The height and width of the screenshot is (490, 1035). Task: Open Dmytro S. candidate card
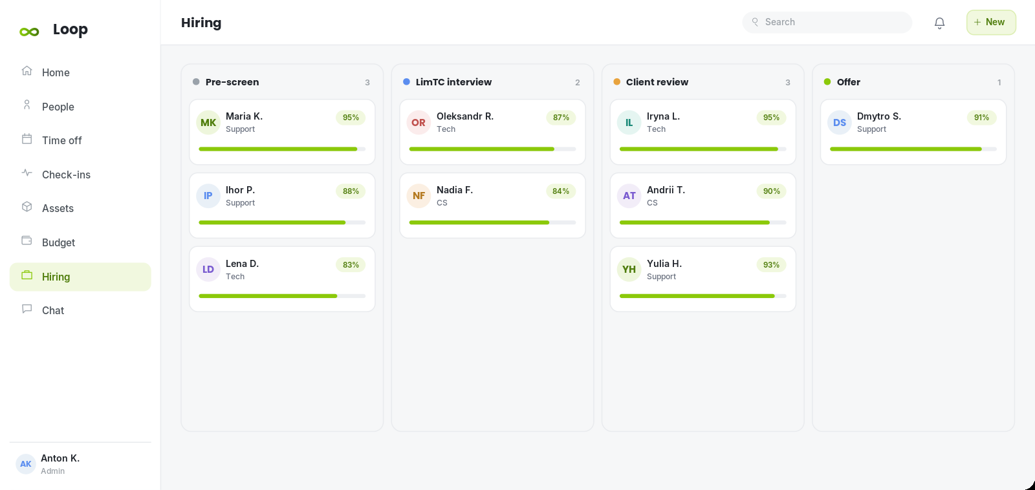click(x=913, y=133)
